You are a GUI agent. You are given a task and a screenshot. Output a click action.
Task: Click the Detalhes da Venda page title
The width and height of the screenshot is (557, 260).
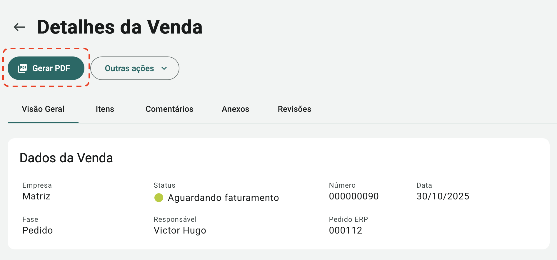[x=120, y=27]
